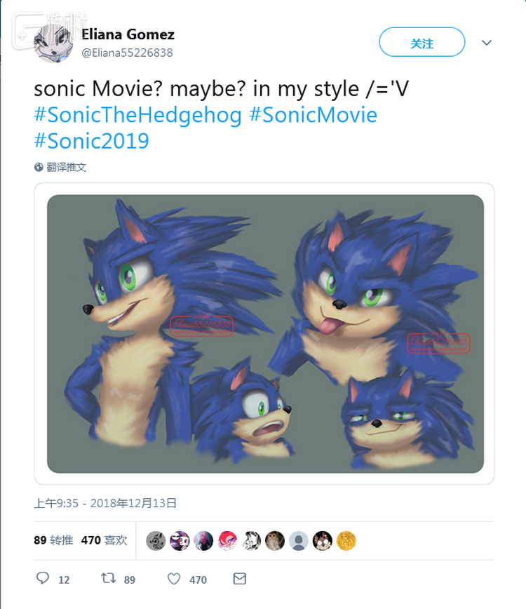Like the tweet with heart icon

click(x=175, y=579)
